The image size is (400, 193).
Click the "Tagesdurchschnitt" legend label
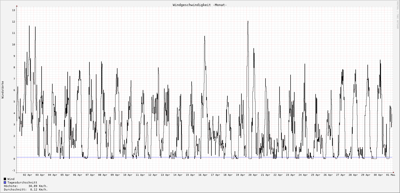tap(22, 182)
